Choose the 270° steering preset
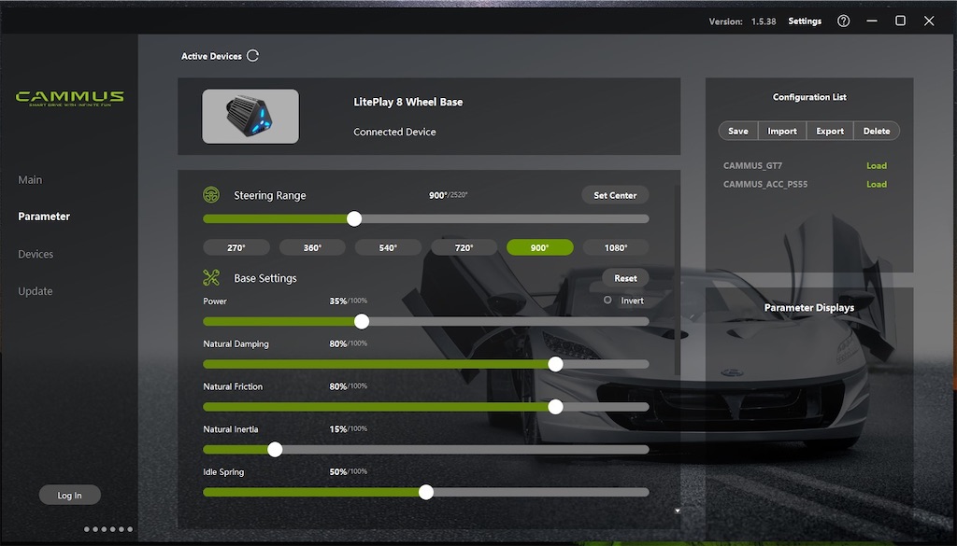 tap(236, 247)
